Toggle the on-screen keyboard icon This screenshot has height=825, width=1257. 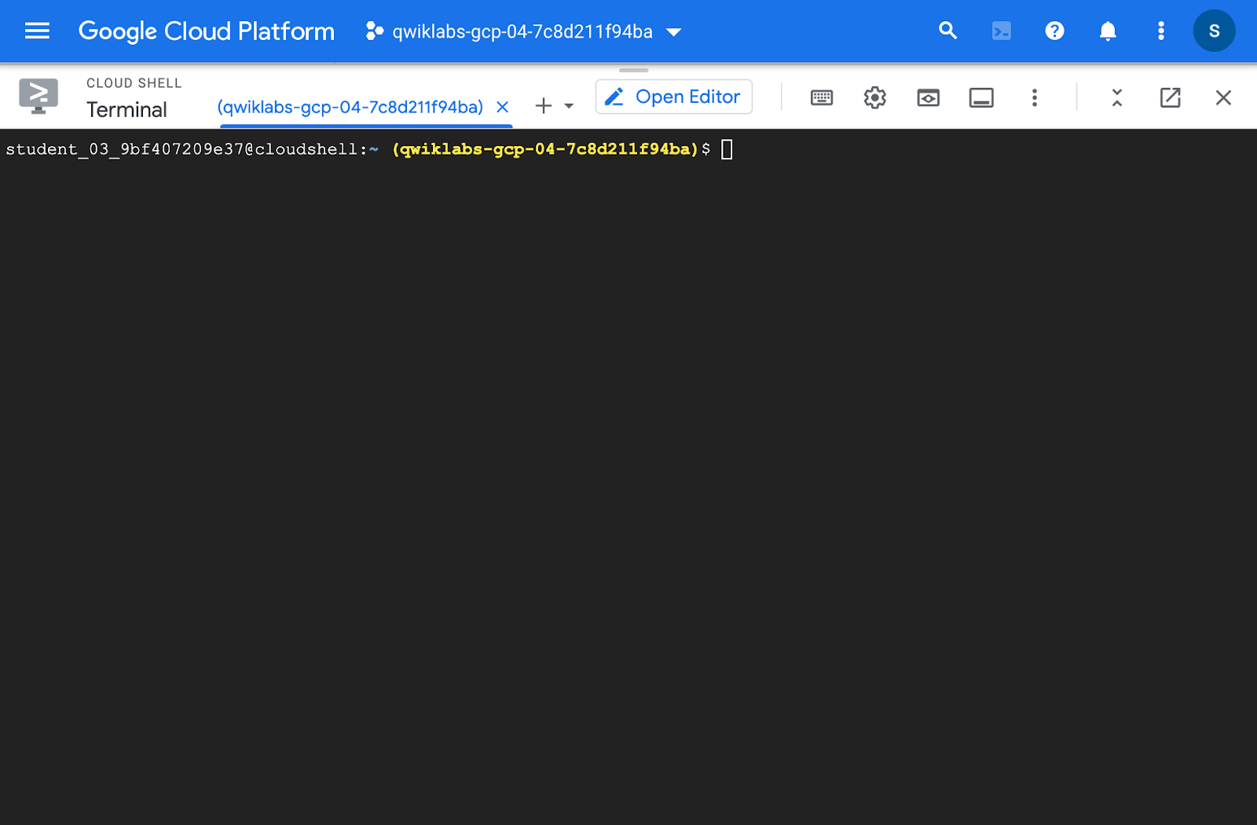click(x=822, y=97)
